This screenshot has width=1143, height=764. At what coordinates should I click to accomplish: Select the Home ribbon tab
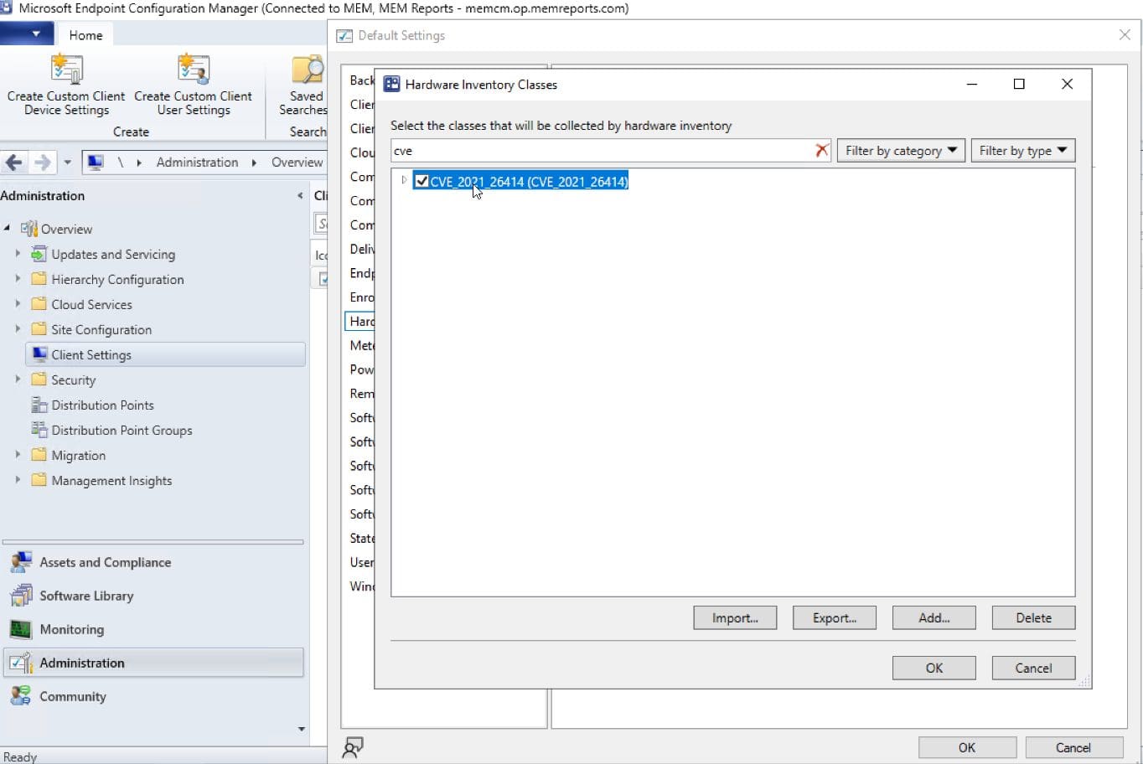85,35
